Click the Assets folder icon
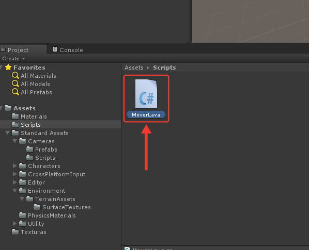This screenshot has height=250, width=309. pyautogui.click(x=8, y=108)
